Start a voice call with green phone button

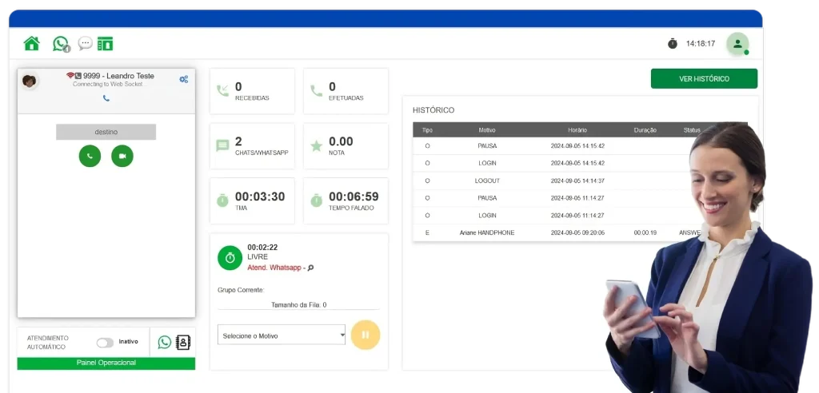(x=90, y=156)
